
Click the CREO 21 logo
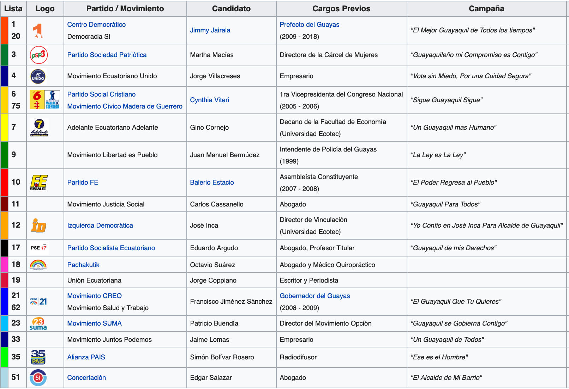[38, 302]
